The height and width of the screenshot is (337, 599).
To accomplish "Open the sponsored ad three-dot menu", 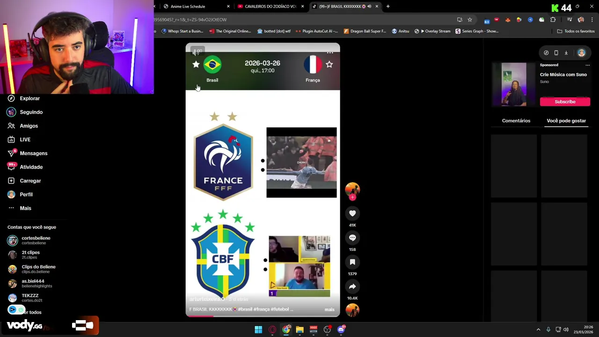I will point(587,65).
